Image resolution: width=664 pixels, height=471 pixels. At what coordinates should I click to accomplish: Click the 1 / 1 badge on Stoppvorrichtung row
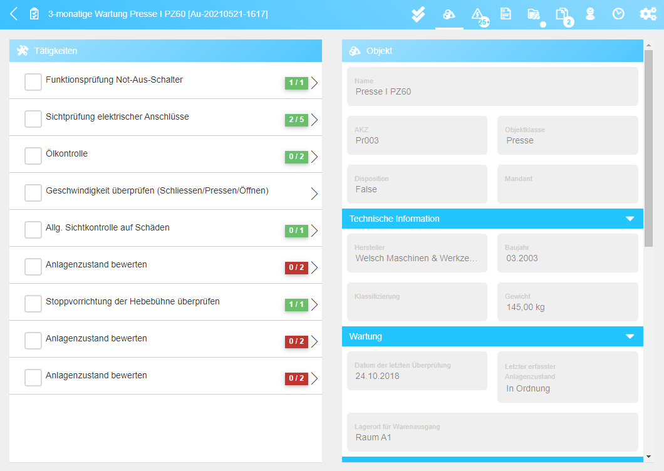point(296,304)
